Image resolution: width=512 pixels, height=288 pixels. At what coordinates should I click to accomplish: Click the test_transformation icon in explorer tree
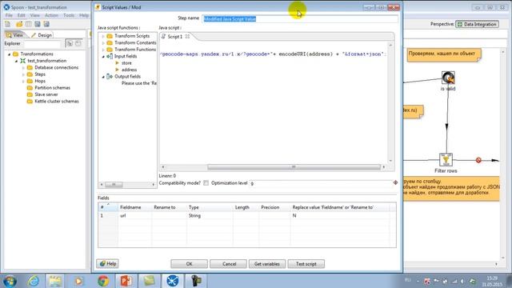coord(23,61)
